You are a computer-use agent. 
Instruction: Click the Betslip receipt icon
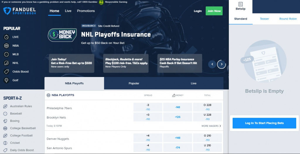[x=241, y=4]
